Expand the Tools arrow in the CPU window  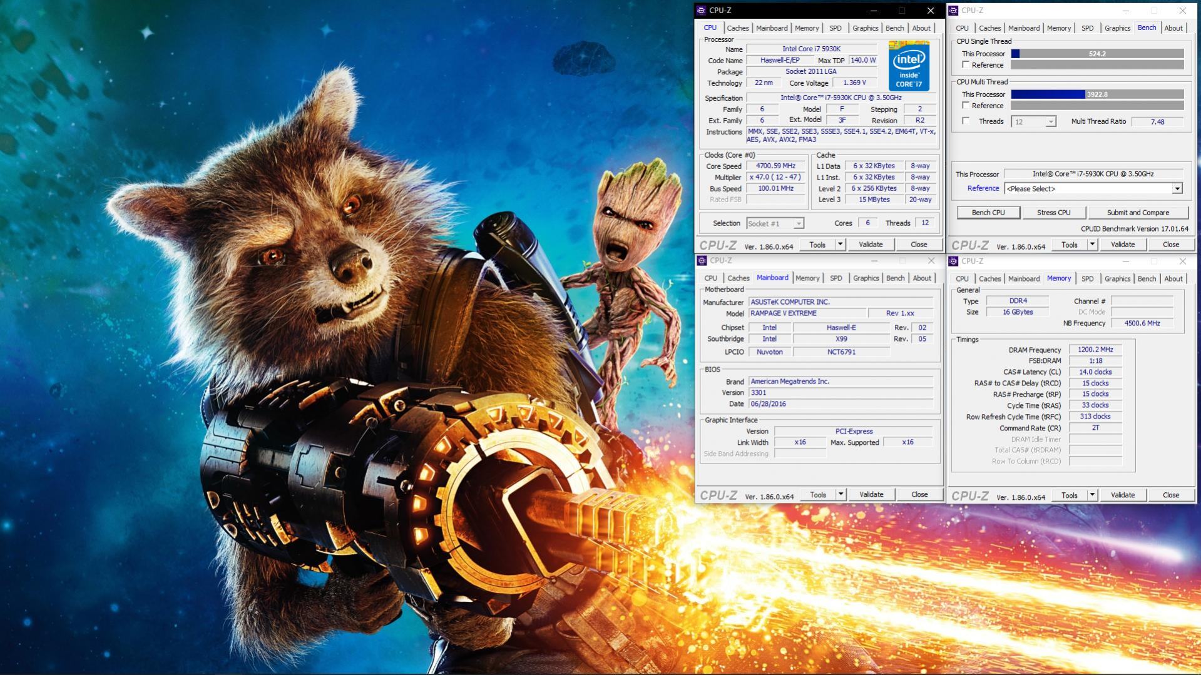840,245
